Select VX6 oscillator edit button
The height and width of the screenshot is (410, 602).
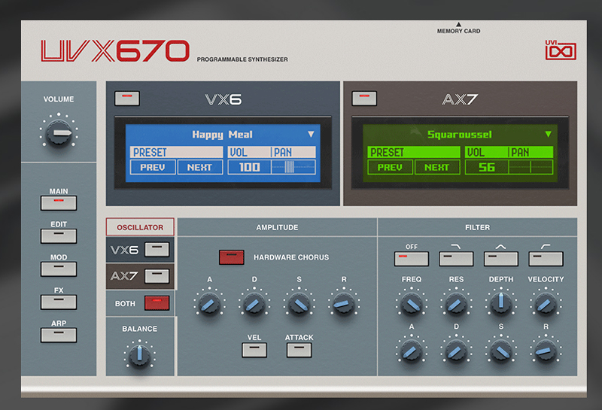(x=157, y=250)
